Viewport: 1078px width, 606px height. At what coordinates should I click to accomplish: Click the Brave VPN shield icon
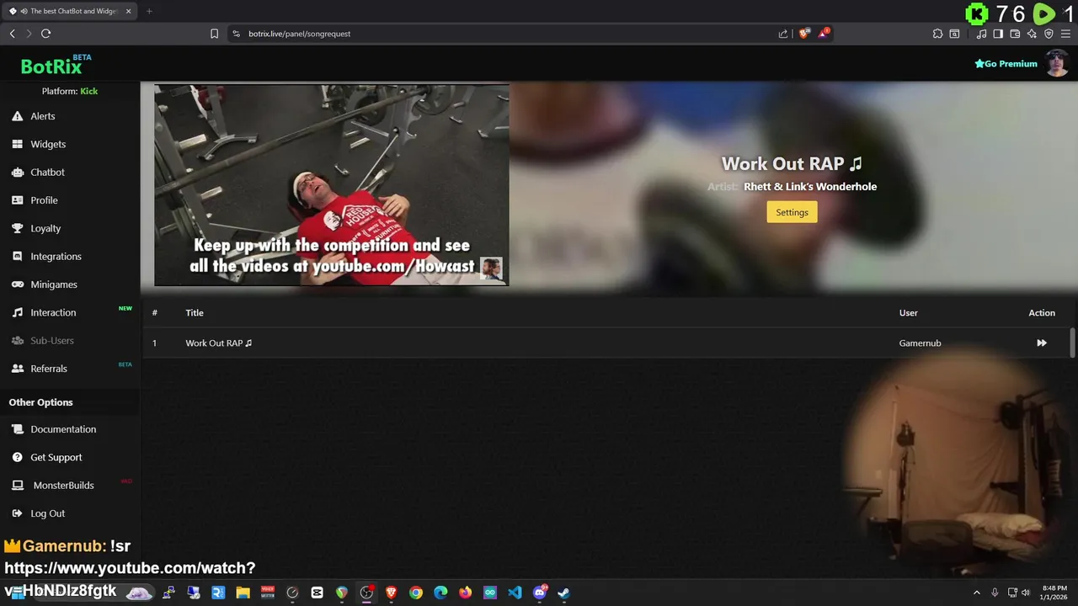[1049, 34]
